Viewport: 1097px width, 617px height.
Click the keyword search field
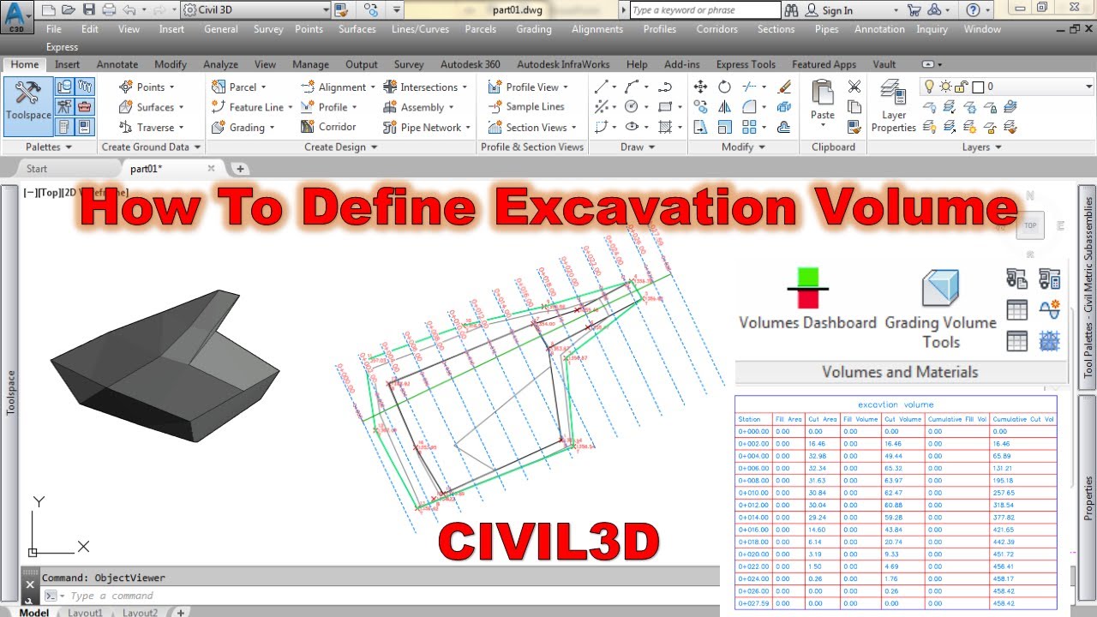tap(705, 10)
